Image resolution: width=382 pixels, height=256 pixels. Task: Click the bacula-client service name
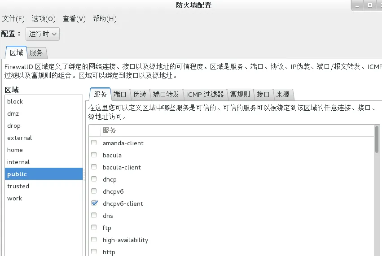pos(122,167)
